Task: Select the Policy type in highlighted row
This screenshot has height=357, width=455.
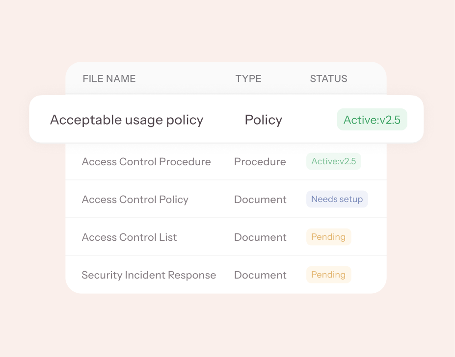Action: pos(264,120)
